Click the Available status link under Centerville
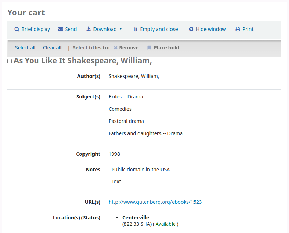 tap(166, 224)
